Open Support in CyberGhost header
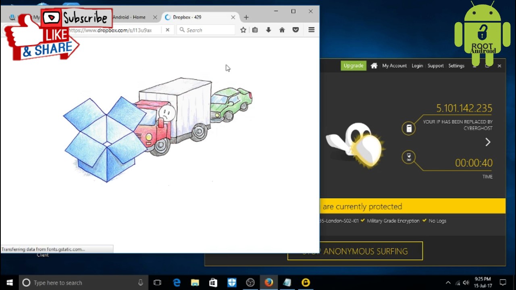The image size is (516, 290). [x=435, y=66]
